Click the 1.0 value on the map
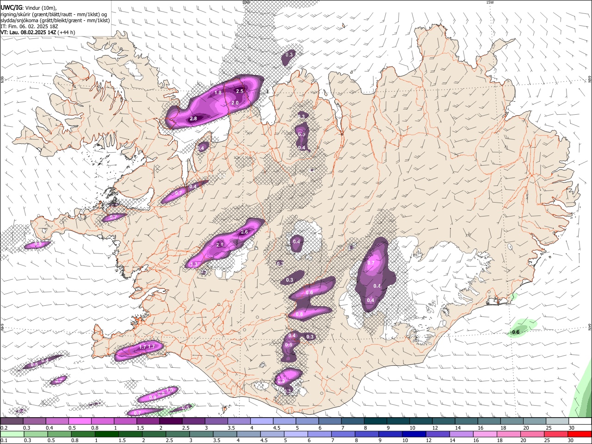The image size is (592, 444). (x=169, y=390)
